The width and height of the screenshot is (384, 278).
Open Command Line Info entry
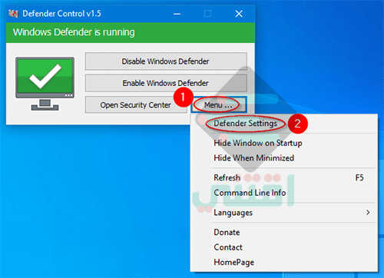coord(284,193)
